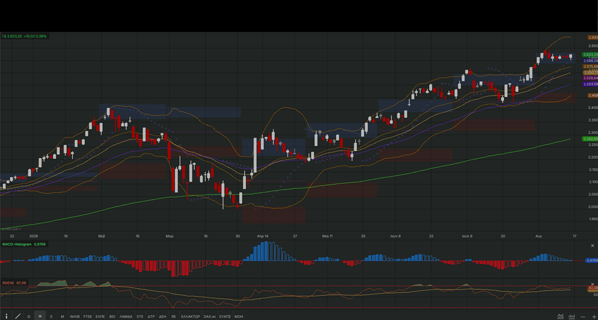This screenshot has height=320, width=598.
Task: Click the 2.503,68 price axis tag
Action: click(x=590, y=84)
